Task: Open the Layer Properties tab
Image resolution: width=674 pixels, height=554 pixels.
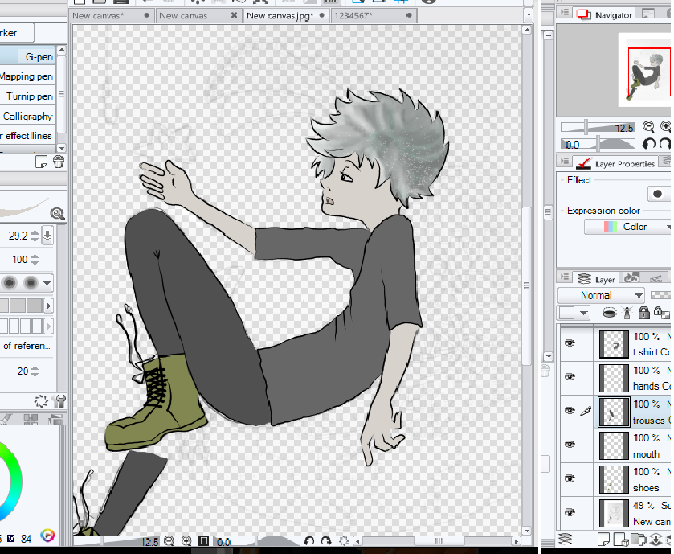Action: [x=617, y=163]
